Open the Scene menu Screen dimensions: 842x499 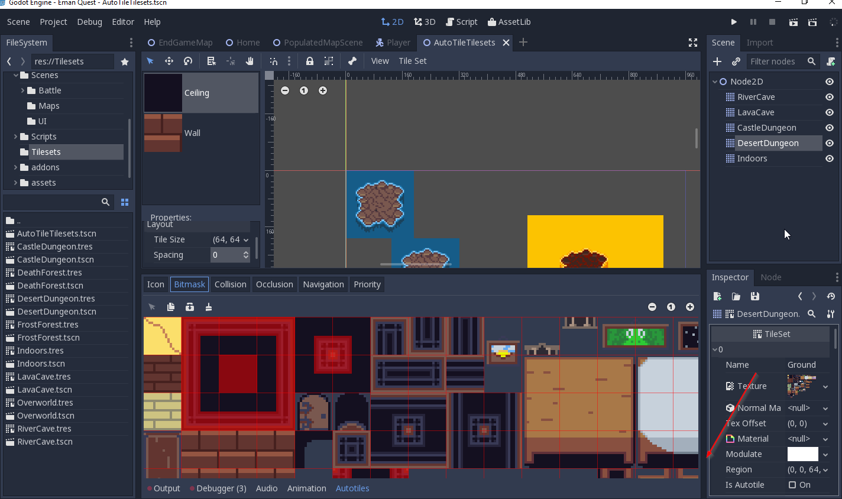(x=18, y=22)
